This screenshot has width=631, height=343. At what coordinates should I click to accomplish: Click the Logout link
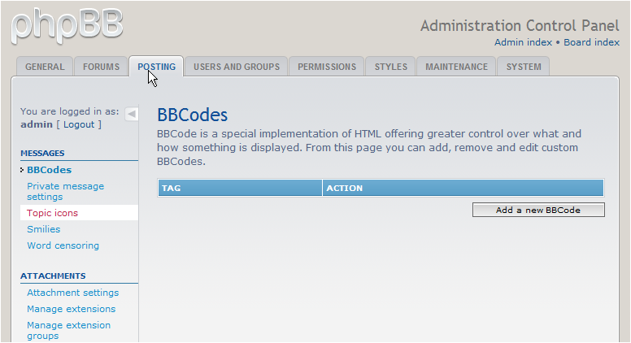click(x=79, y=124)
